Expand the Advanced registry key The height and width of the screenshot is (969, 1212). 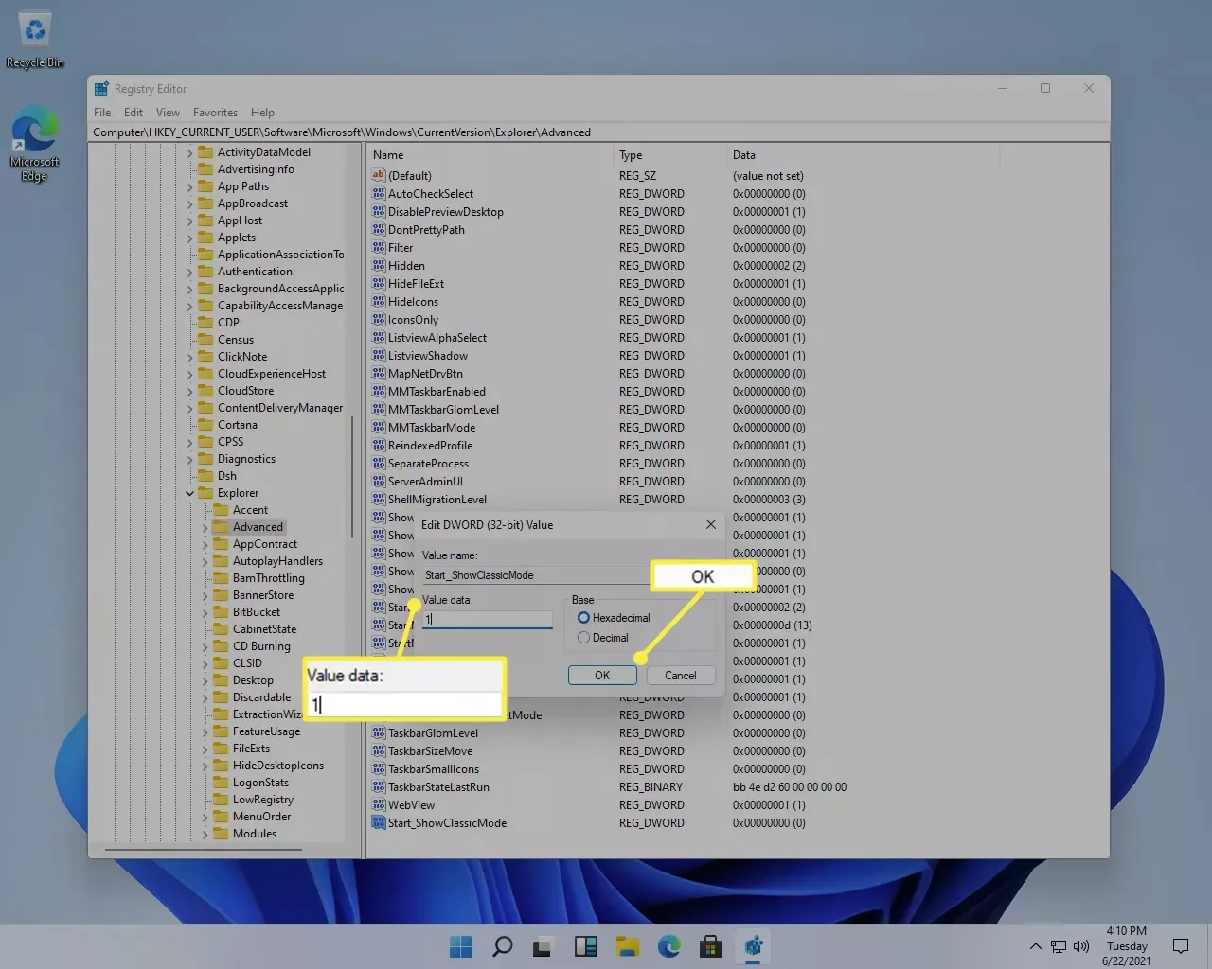205,527
